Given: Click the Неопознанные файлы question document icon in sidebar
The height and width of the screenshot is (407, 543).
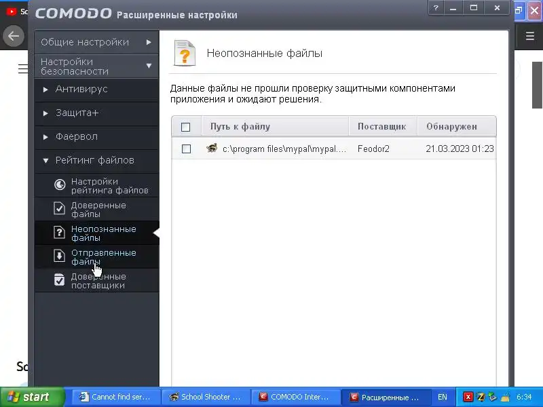Looking at the screenshot, I should [x=60, y=232].
